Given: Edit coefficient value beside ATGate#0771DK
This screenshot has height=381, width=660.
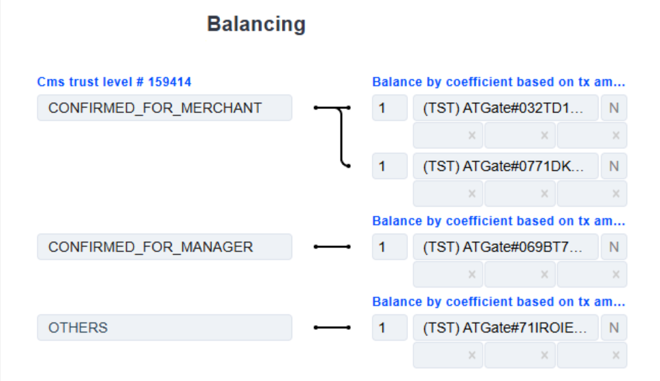Looking at the screenshot, I should (x=390, y=166).
